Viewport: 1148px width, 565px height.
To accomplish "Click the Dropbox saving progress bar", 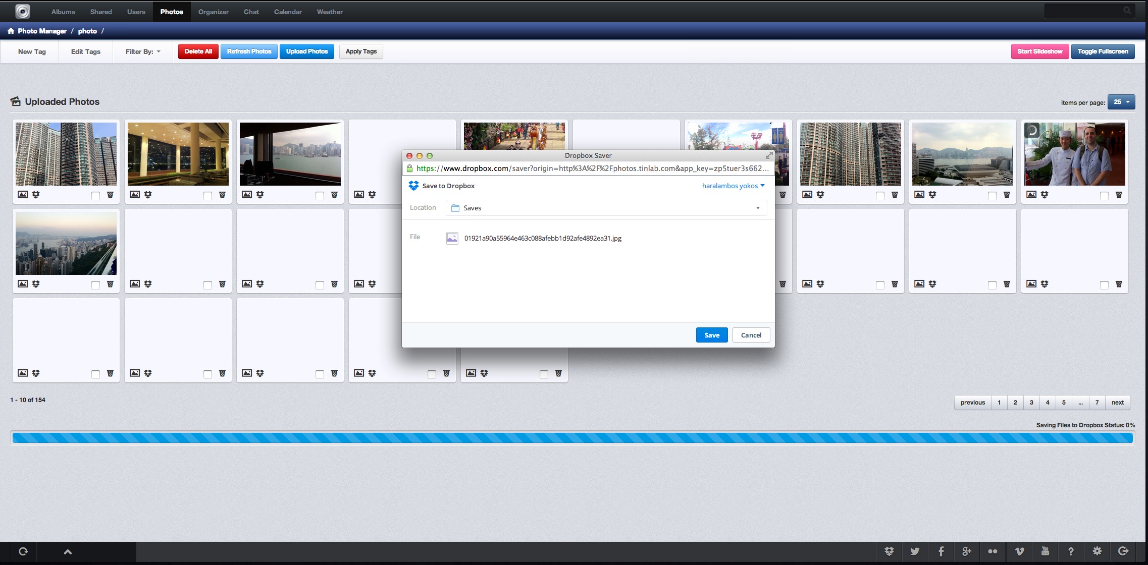I will 572,438.
